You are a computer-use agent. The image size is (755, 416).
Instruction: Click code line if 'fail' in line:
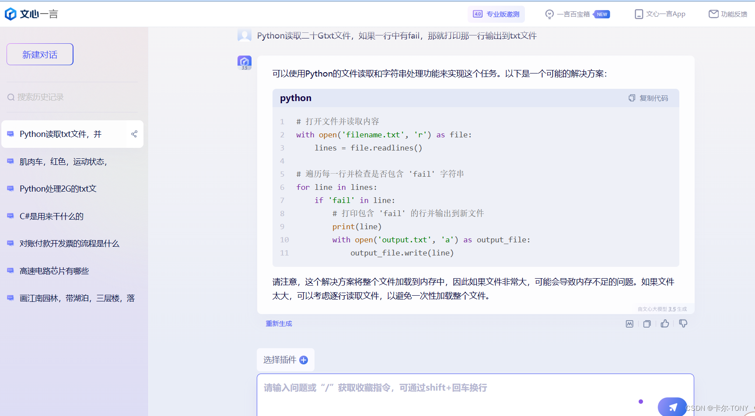355,200
